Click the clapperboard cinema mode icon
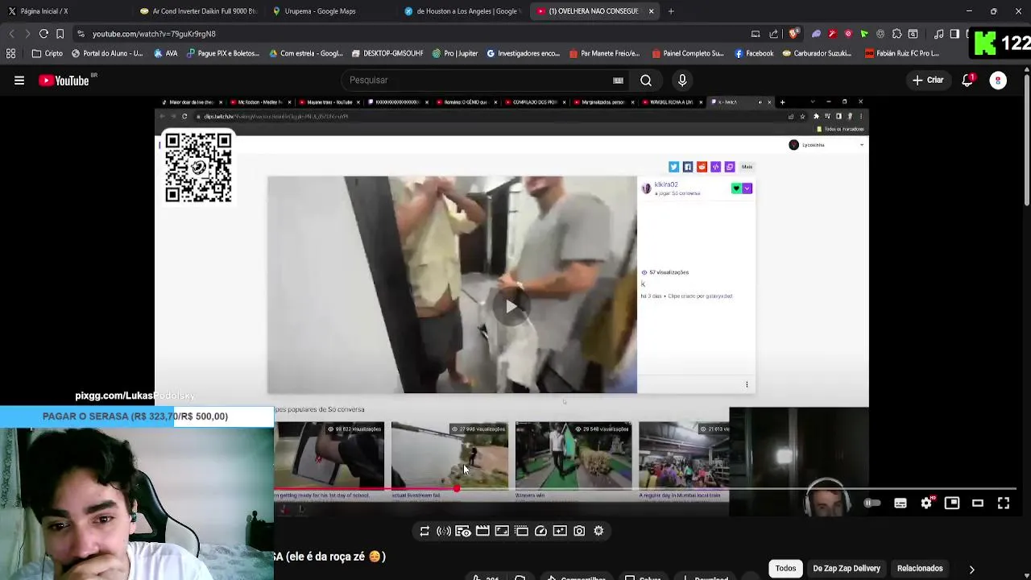Image resolution: width=1031 pixels, height=580 pixels. (482, 531)
